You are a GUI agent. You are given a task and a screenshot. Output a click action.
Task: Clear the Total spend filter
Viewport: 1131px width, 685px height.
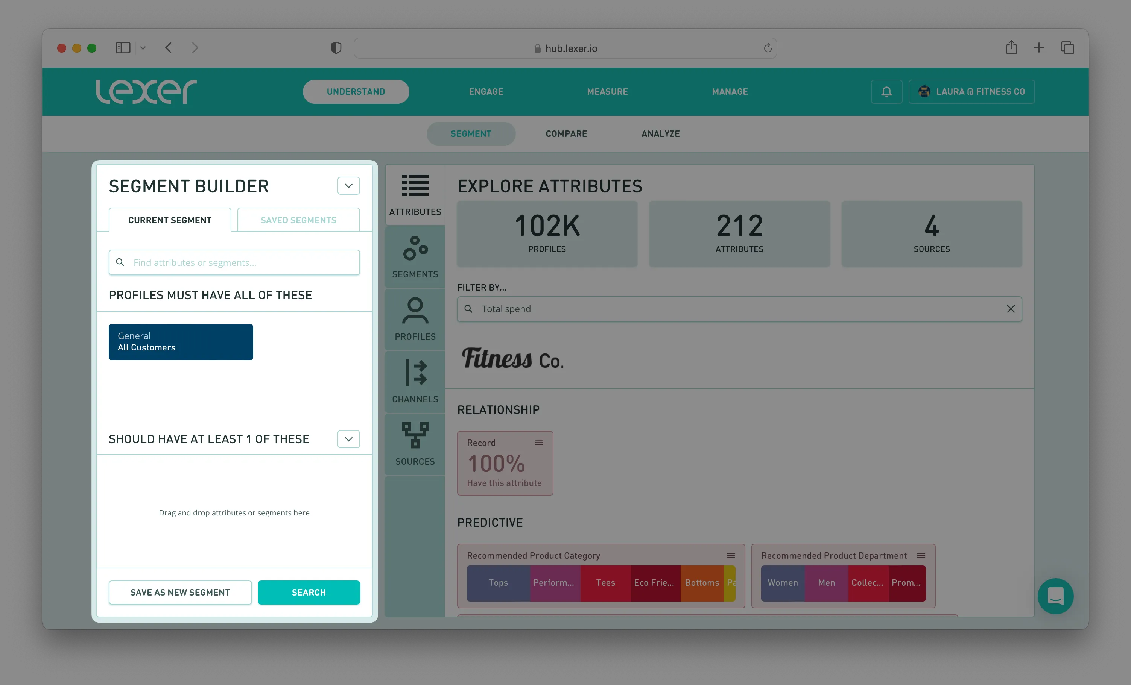click(x=1011, y=309)
